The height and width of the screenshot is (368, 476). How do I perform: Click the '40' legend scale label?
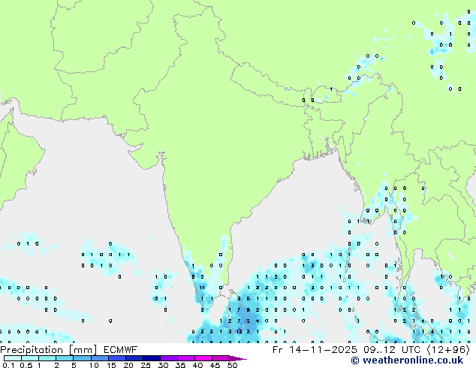pos(197,365)
